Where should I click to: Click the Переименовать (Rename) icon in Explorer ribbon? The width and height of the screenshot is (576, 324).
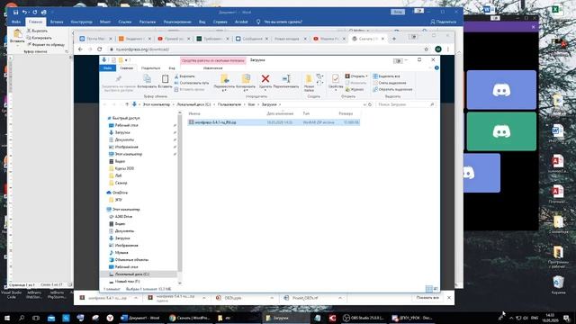tap(286, 78)
